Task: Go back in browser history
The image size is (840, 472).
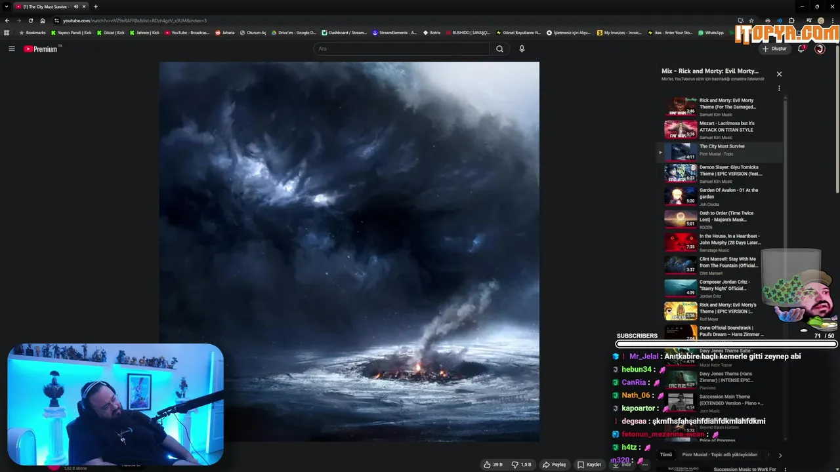Action: coord(7,20)
